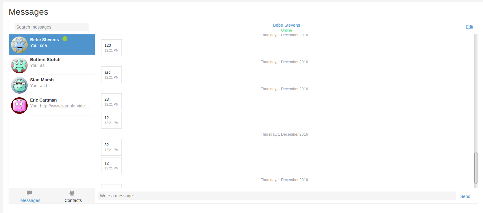Click the '12' message directly below '23'

point(111,120)
